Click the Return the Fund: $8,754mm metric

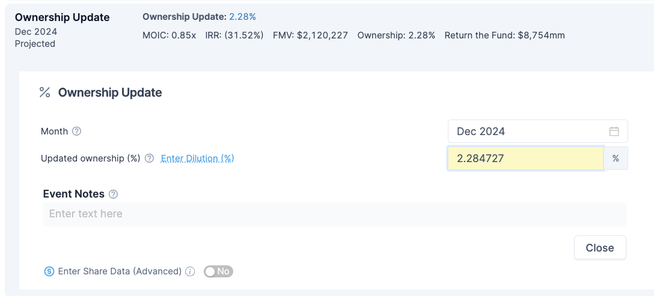click(504, 35)
